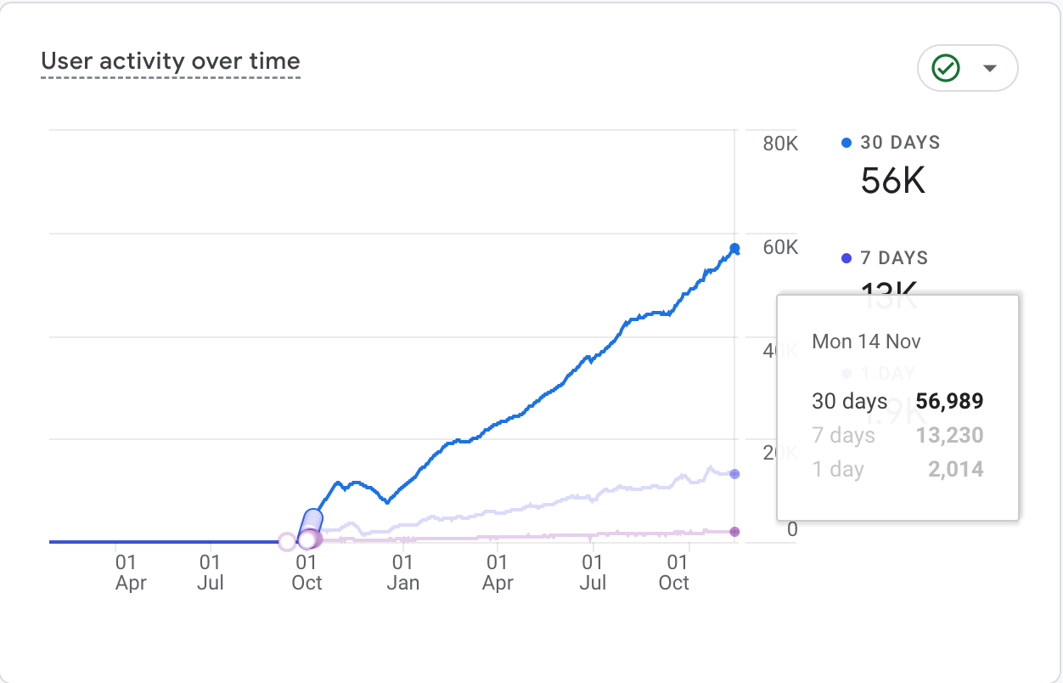This screenshot has height=683, width=1063.
Task: Click the 01 Jan x-axis label
Action: tap(402, 572)
